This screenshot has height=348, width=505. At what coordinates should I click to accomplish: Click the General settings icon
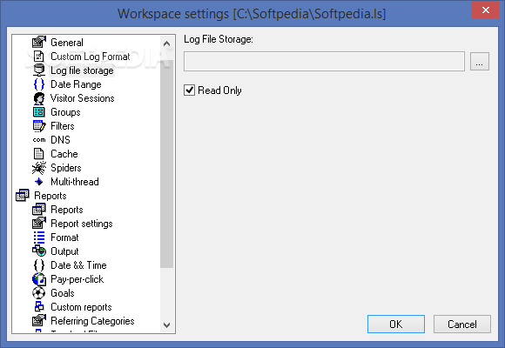(x=39, y=42)
